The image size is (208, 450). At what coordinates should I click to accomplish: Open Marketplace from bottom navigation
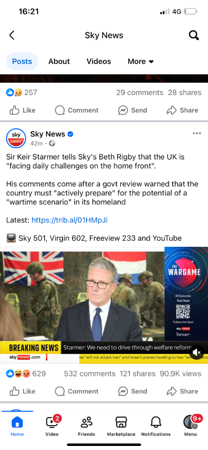(121, 426)
